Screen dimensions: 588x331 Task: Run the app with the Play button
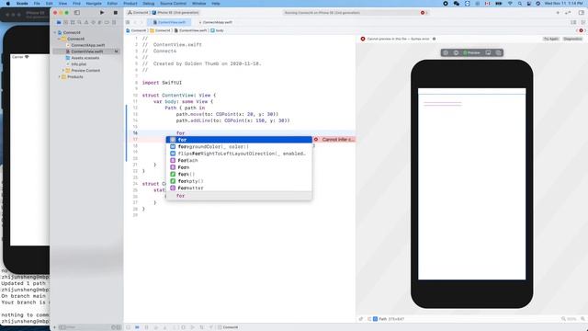pos(102,12)
